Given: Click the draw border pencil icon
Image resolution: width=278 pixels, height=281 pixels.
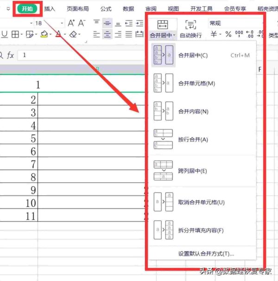Looking at the screenshot, I should pyautogui.click(x=30, y=34).
